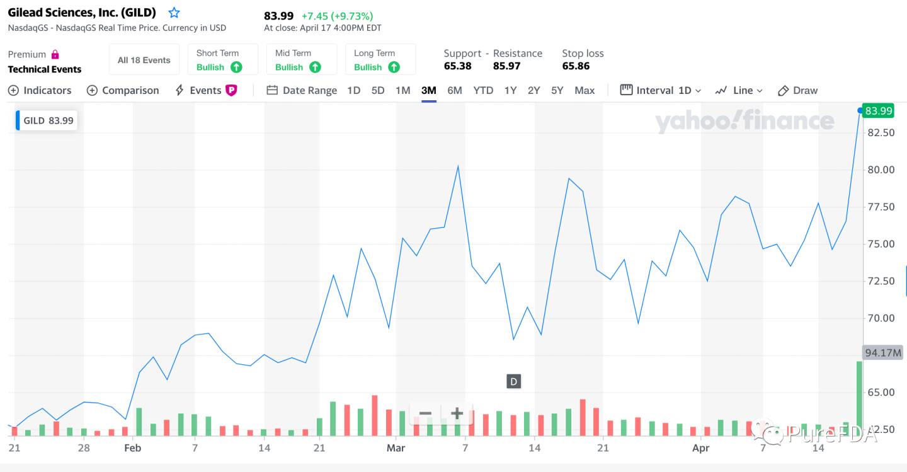Open the Date Range picker
907x472 pixels.
[x=302, y=91]
